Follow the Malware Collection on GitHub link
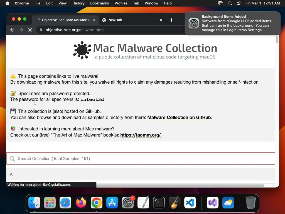285x214 pixels. point(179,117)
